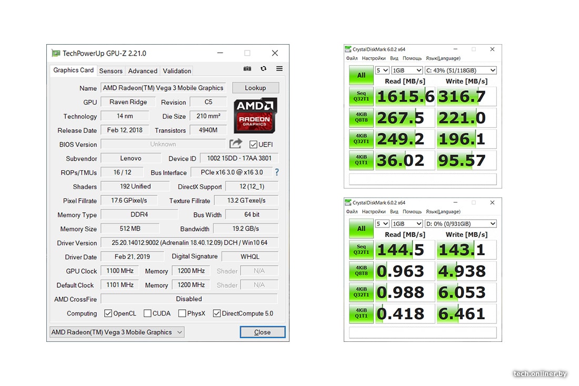Viewport: 579px width, 386px height.
Task: Click the Bus Interface question mark
Action: (277, 172)
